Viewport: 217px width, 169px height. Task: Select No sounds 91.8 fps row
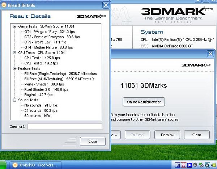[x=41, y=105]
